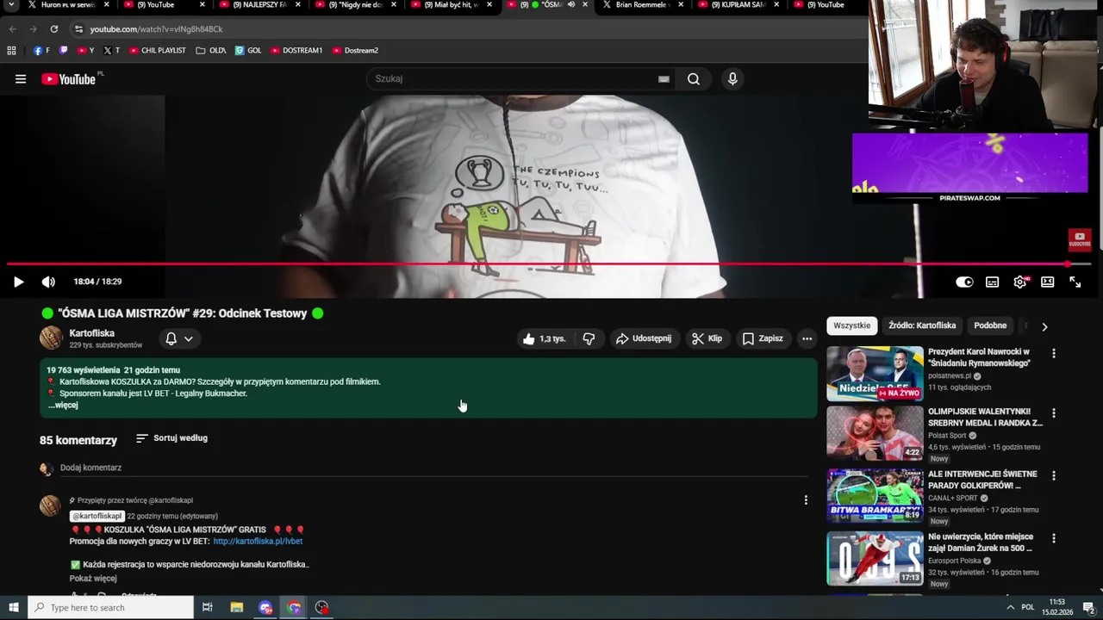Enter fullscreen mode

[x=1075, y=282]
